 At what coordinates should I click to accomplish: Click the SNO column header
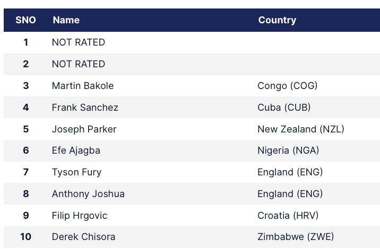[x=25, y=20]
